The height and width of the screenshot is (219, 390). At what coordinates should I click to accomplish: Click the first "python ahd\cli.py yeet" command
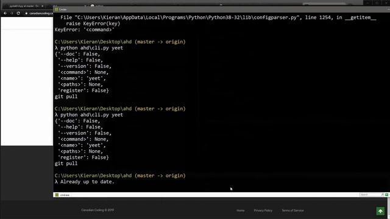click(91, 48)
